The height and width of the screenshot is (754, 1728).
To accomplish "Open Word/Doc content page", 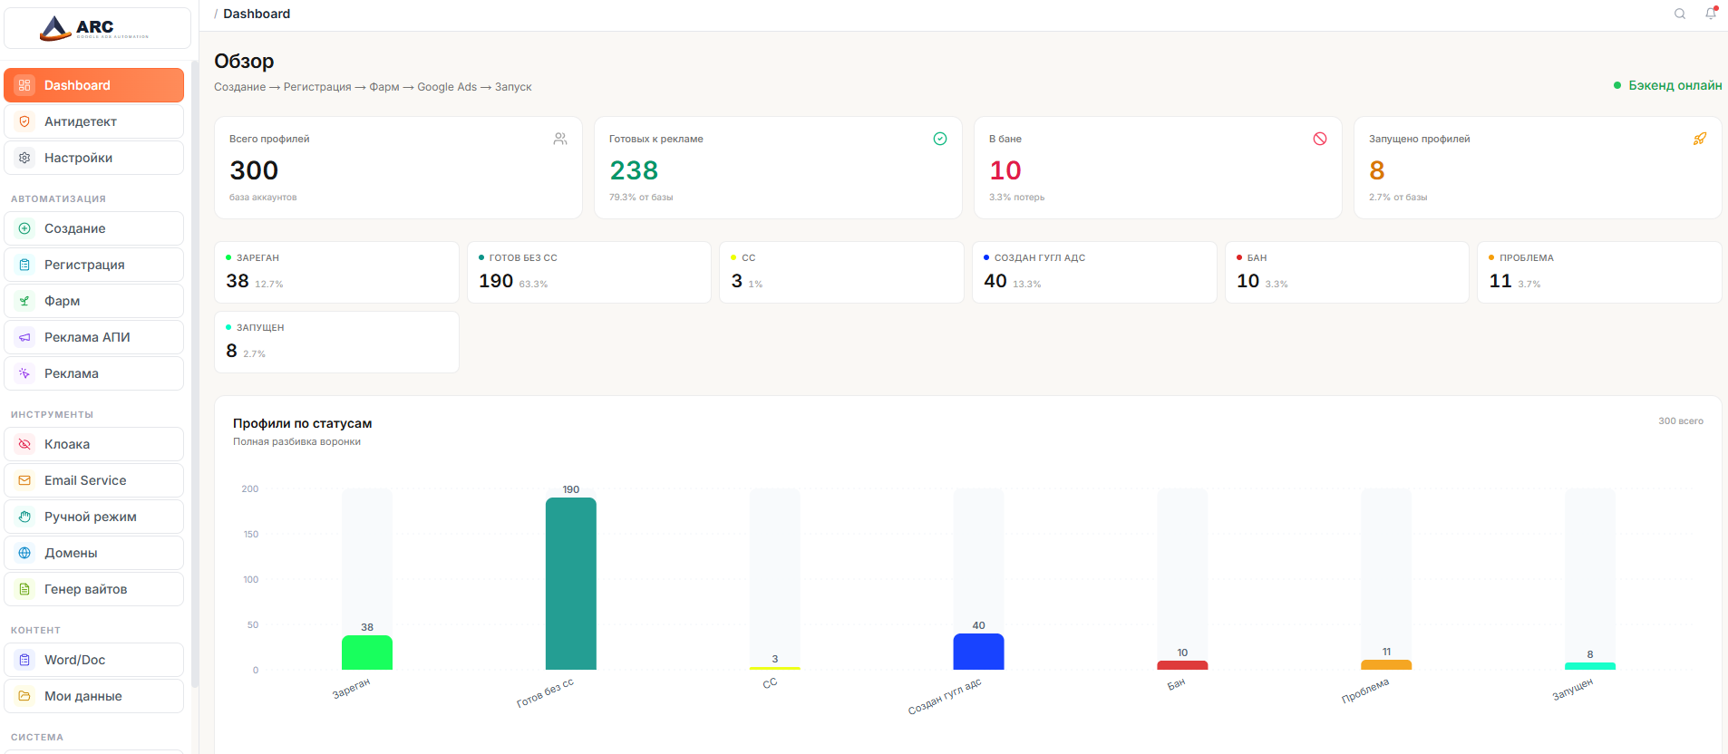I will [94, 660].
